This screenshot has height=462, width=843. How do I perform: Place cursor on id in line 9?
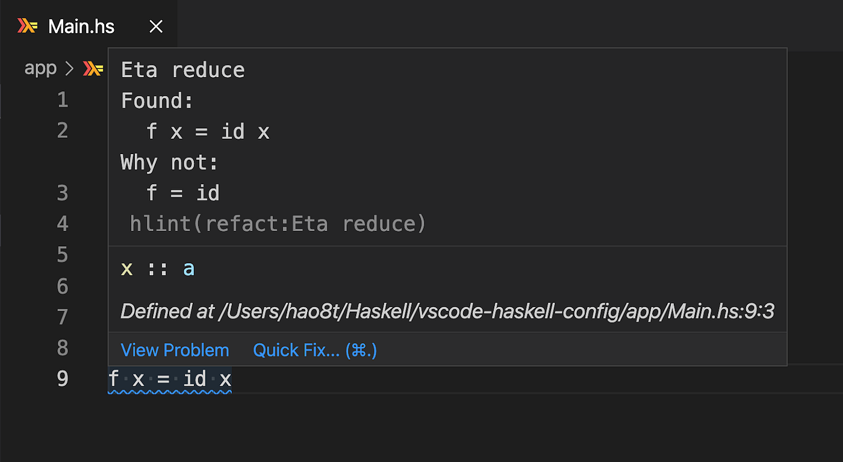pyautogui.click(x=194, y=379)
